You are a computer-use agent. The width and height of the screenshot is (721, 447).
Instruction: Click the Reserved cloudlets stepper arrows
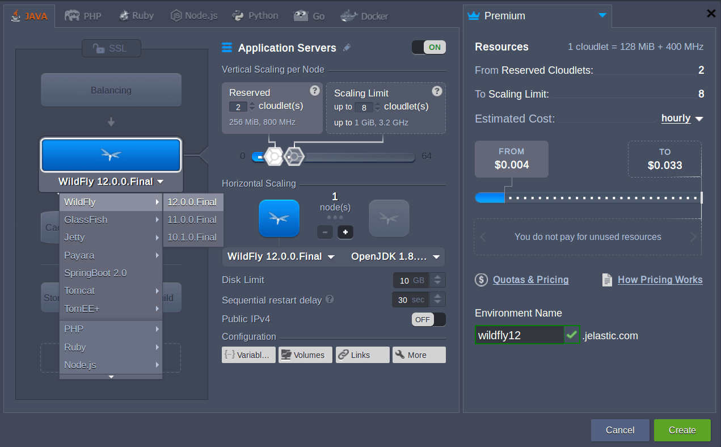tap(252, 107)
